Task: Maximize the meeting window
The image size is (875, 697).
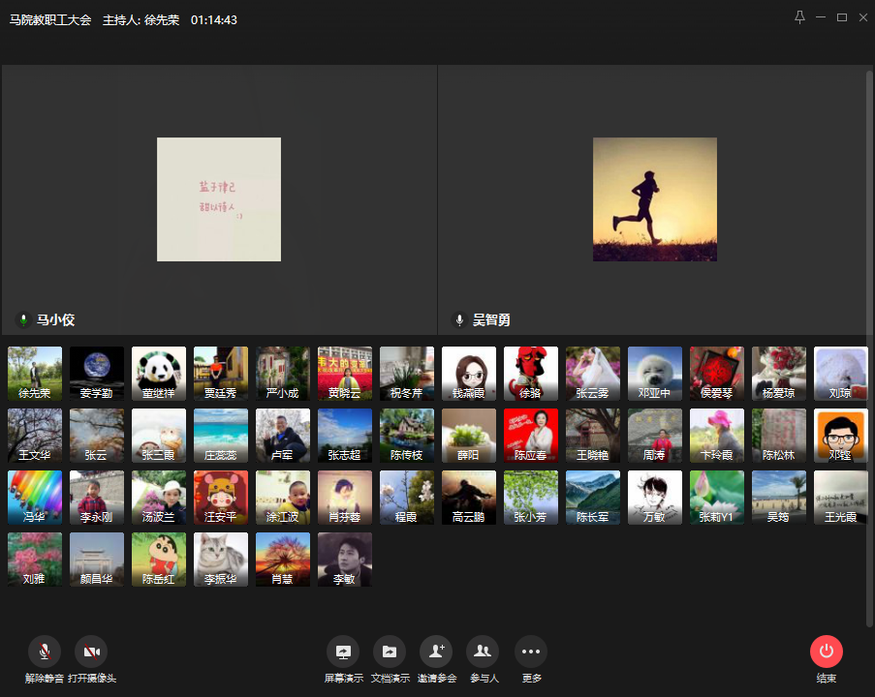Action: 841,17
